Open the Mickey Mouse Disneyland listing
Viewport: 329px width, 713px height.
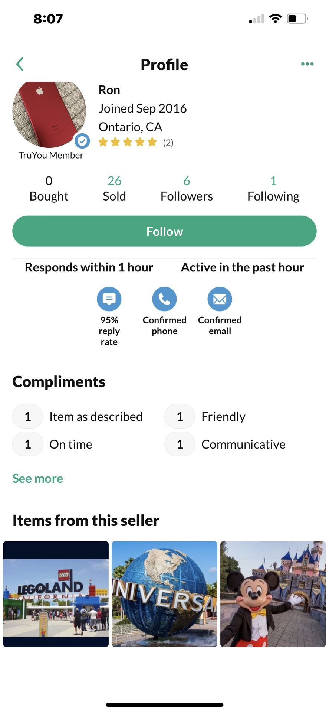pyautogui.click(x=273, y=594)
